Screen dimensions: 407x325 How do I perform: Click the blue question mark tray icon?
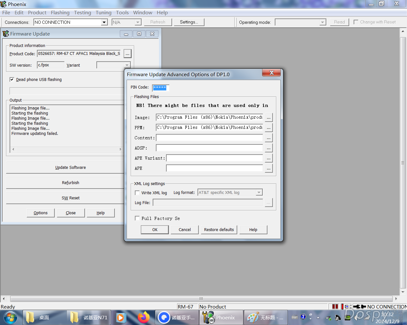coord(303,316)
